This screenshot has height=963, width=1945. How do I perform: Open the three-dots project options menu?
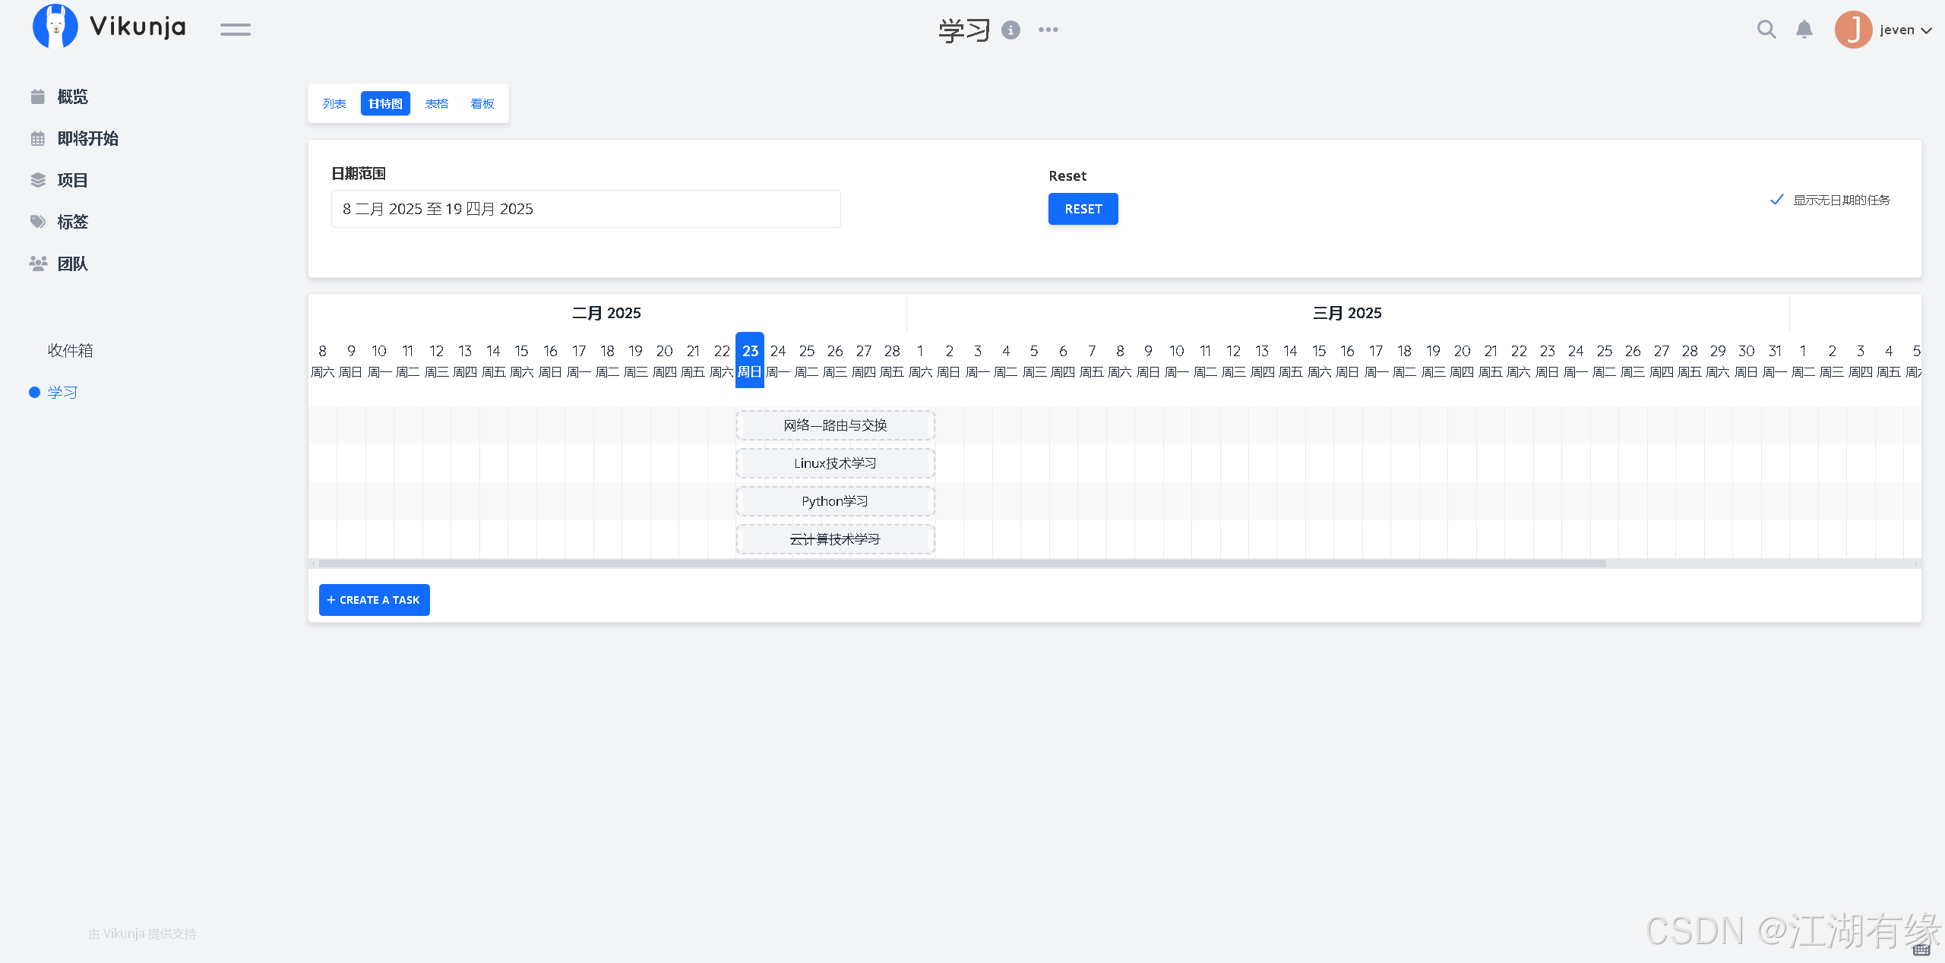(1048, 30)
